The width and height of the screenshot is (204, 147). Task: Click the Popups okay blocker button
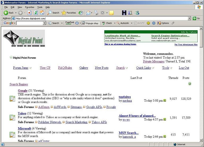90,23
